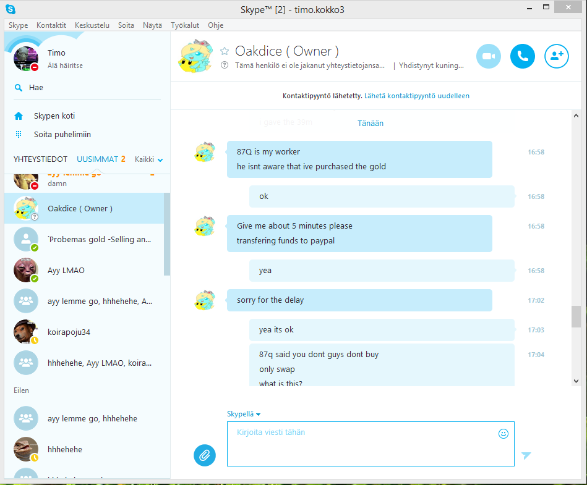Switch to the UUSIMMAT tab
The height and width of the screenshot is (485, 587).
click(x=97, y=159)
